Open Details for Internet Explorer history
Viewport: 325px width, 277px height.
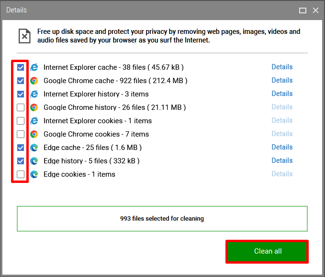tap(282, 94)
